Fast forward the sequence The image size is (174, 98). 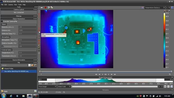coord(112,74)
